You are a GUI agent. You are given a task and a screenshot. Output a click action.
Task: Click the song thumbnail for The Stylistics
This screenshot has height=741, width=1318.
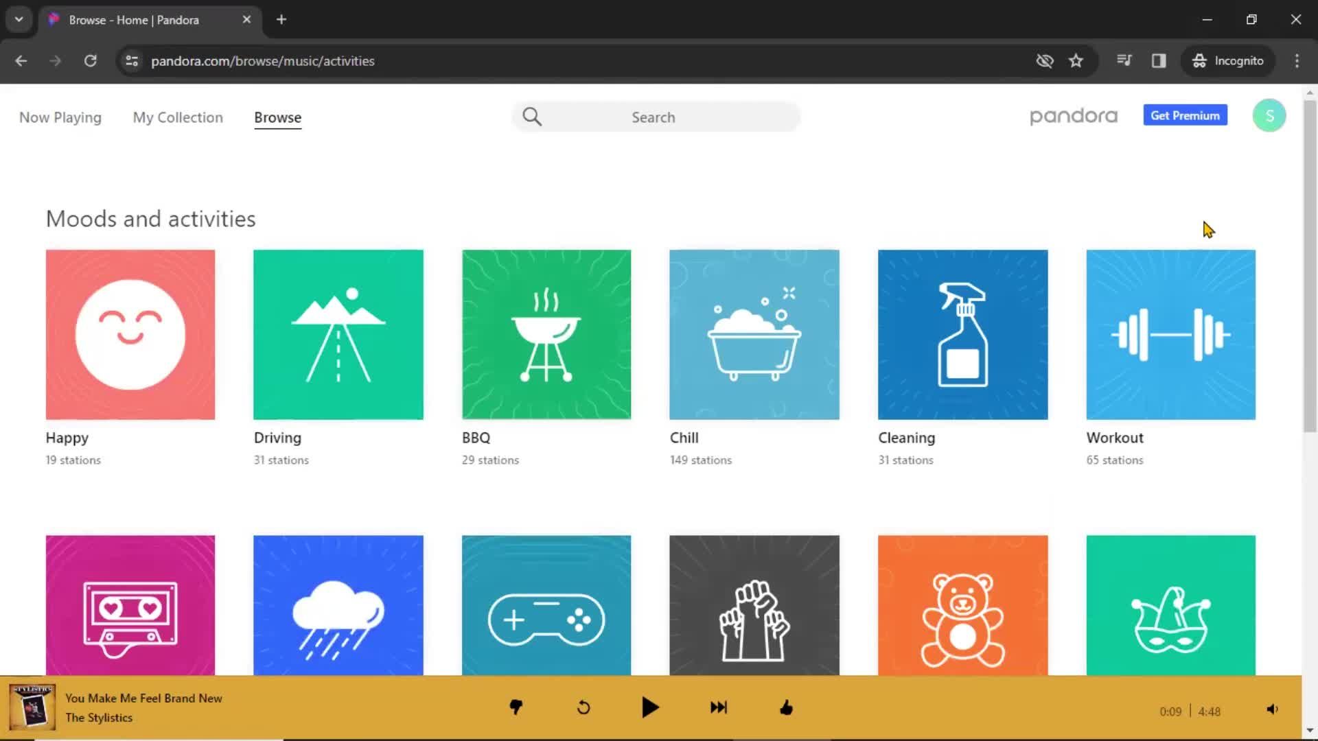point(32,707)
